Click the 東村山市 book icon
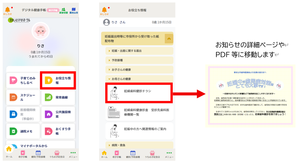Viewport: 300px width, 165px height. [x=74, y=11]
